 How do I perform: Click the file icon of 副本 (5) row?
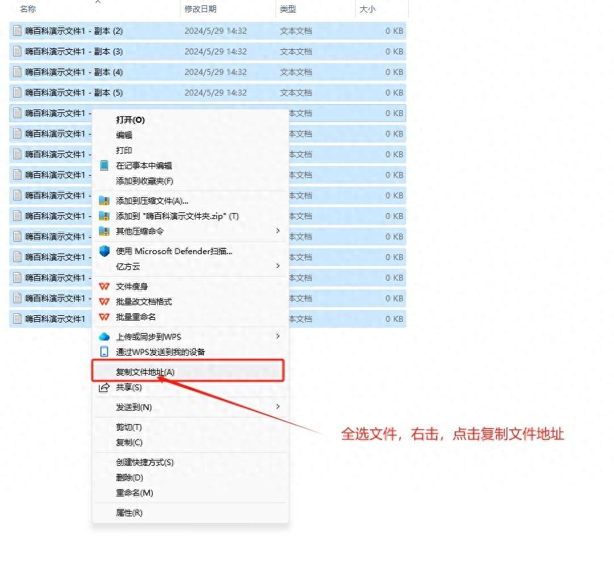[17, 92]
